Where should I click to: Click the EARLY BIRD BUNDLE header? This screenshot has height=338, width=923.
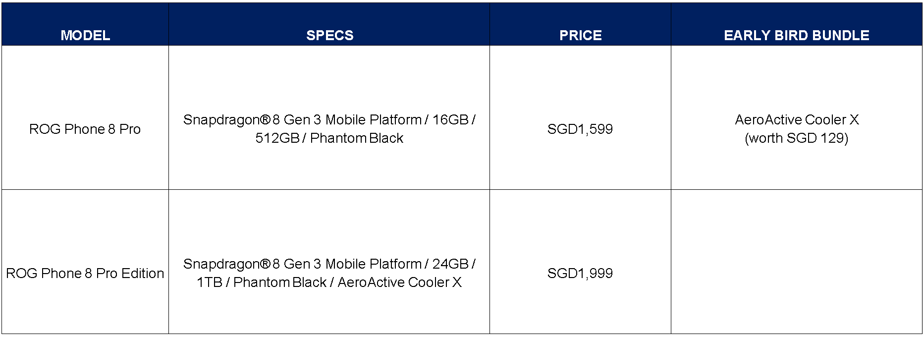click(x=796, y=35)
